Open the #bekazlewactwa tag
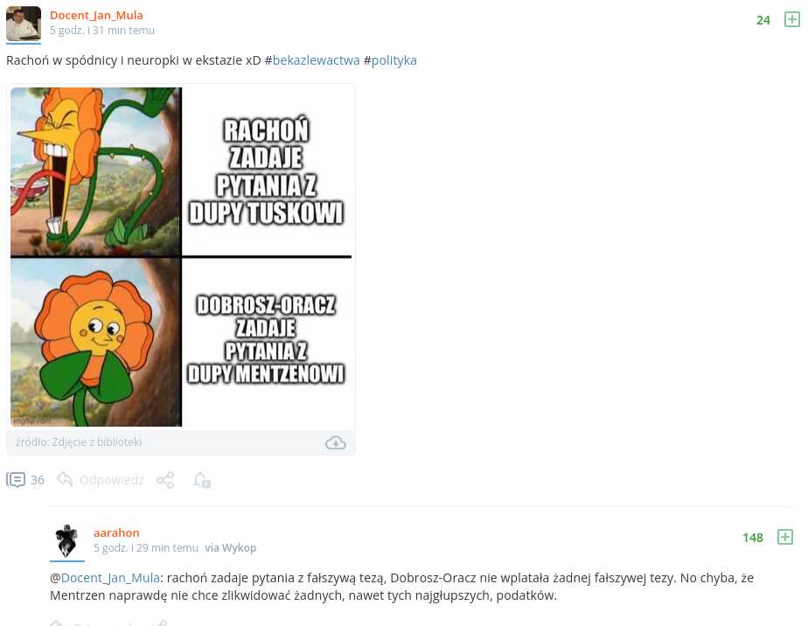 [316, 60]
